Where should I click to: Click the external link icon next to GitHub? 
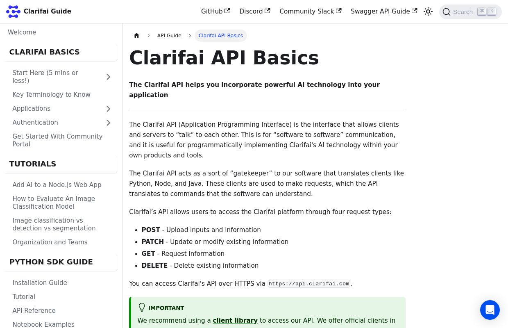[x=227, y=11]
